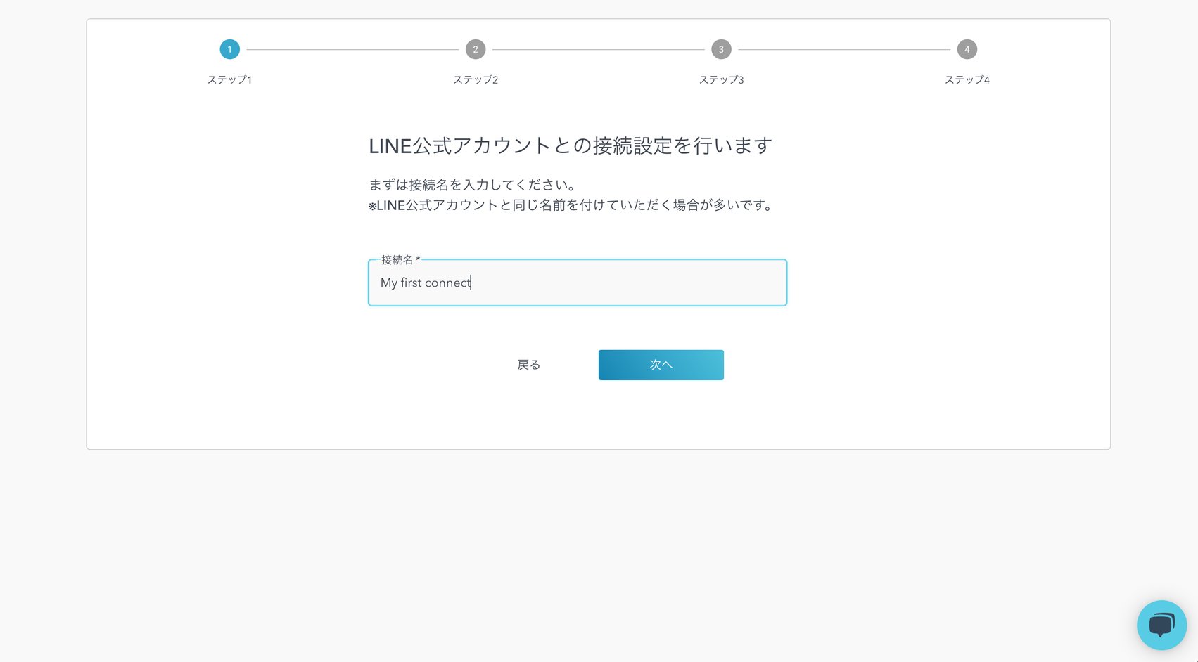Select the ステップ3 label
Screen dimensions: 1198x662
[x=720, y=79]
